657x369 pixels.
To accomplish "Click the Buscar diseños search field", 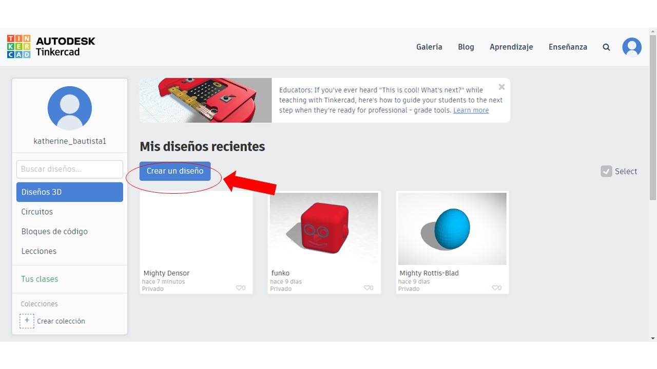I will coord(70,169).
